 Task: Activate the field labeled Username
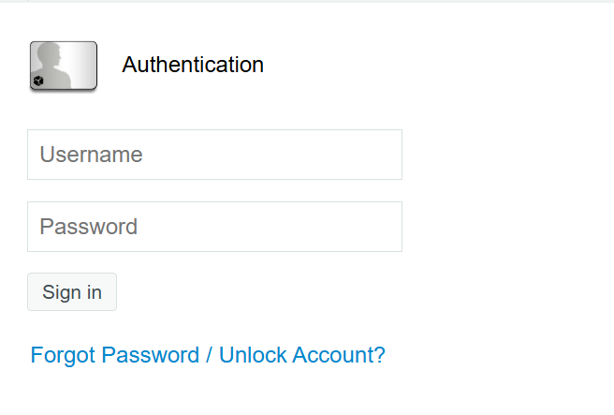pos(214,155)
